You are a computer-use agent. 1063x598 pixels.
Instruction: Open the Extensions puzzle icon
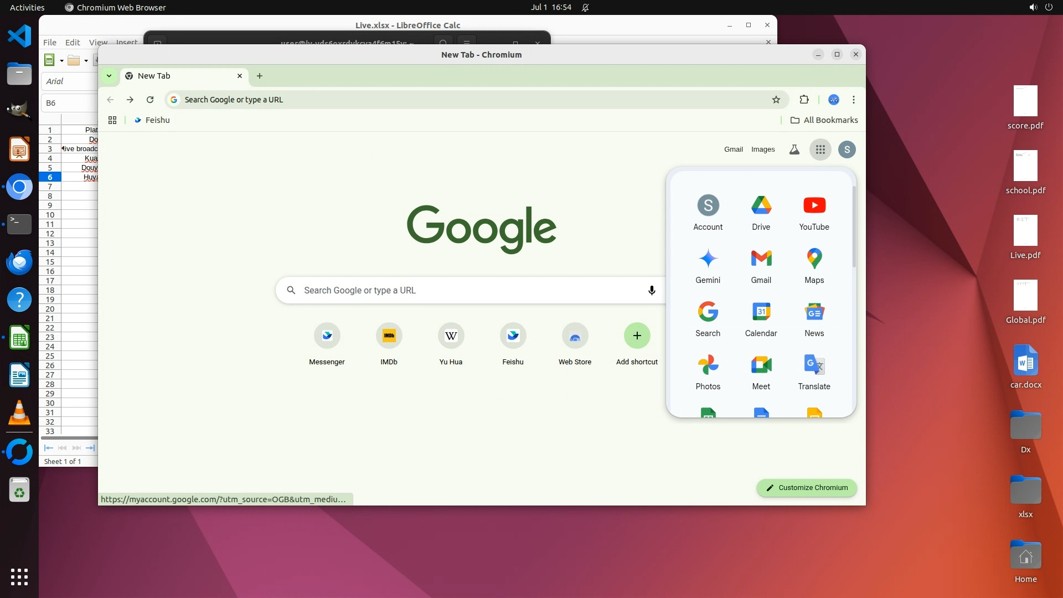coord(804,100)
